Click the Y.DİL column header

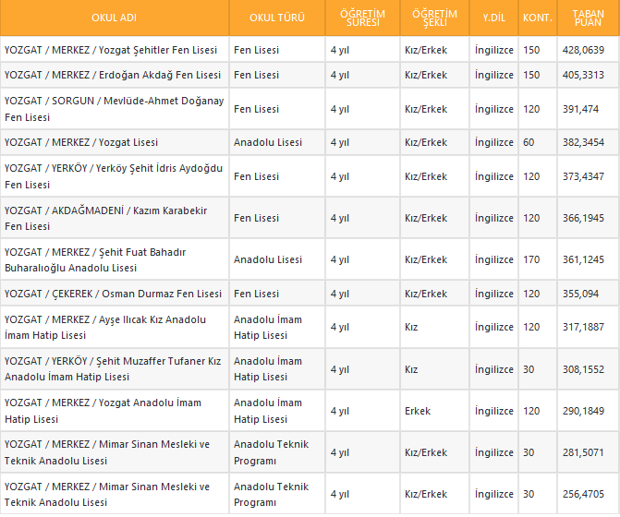pyautogui.click(x=493, y=18)
